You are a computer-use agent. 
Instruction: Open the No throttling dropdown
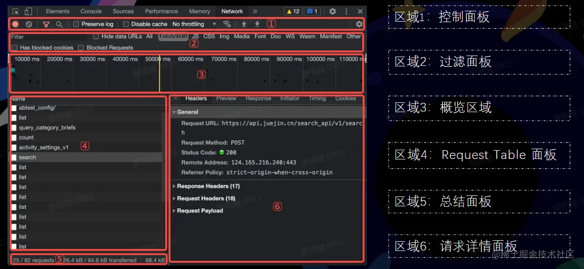coord(194,24)
